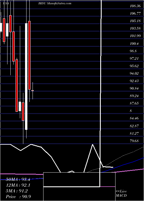This screenshot has width=144, height=201.
Task: Click the Price : 90.9 reading
Action: (x=18, y=197)
